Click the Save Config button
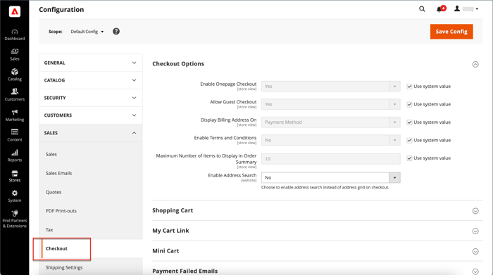This screenshot has height=275, width=493. pyautogui.click(x=451, y=32)
